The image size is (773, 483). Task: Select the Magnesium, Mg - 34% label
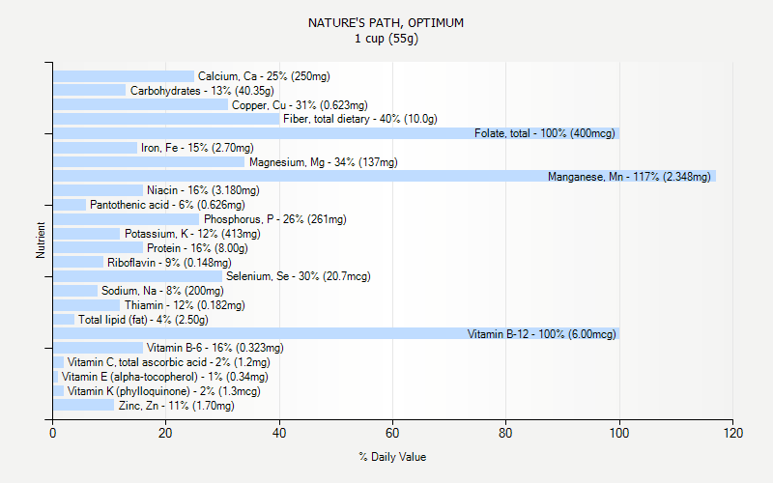tap(324, 162)
